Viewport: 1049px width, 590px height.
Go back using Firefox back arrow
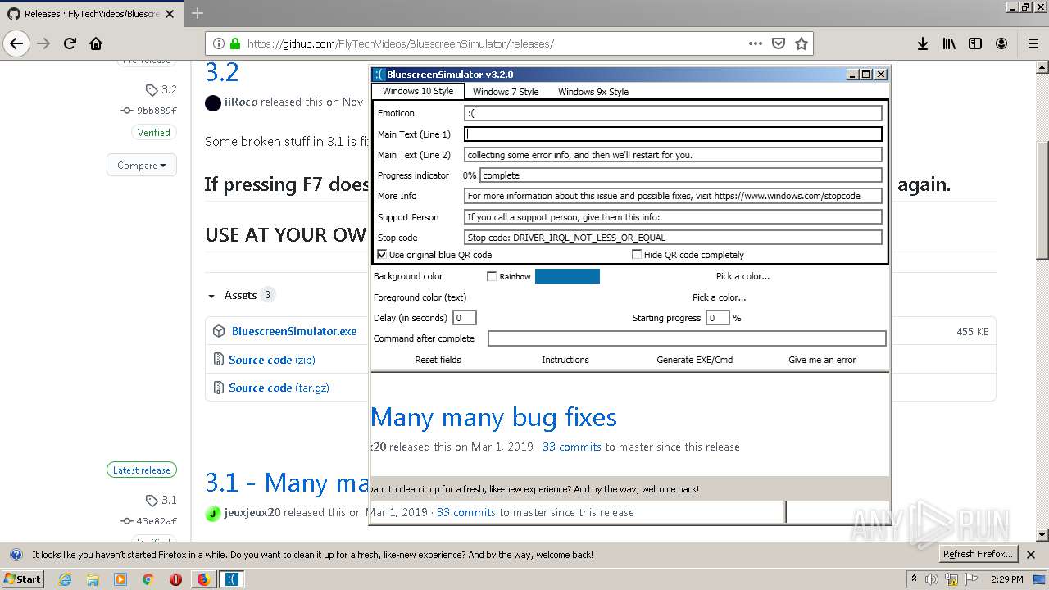[16, 43]
